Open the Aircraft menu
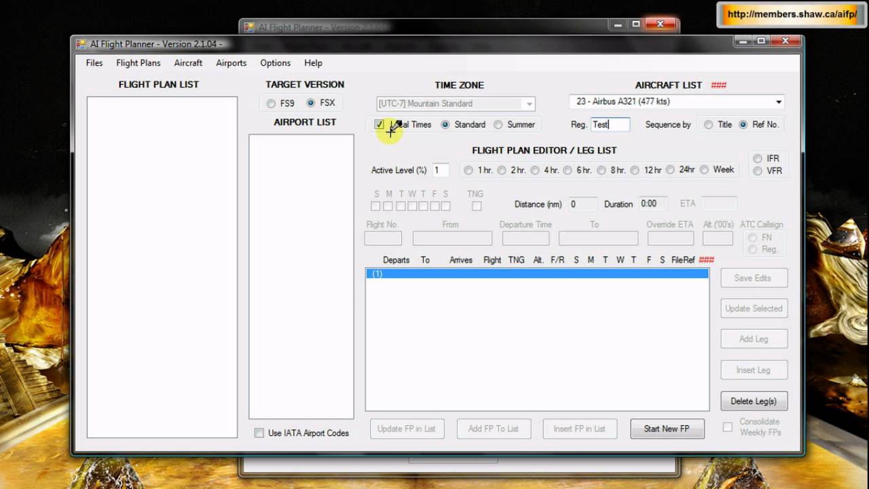The image size is (869, 489). [188, 63]
